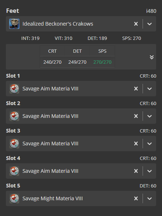Remove Slot 2 materia with X
The height and width of the screenshot is (216, 162).
pyautogui.click(x=136, y=116)
